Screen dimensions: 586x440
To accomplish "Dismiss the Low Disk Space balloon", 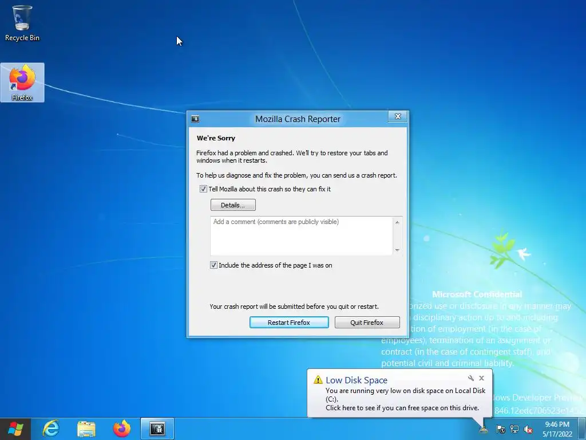I will coord(482,378).
